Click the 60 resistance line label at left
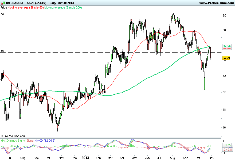The width and height of the screenshot is (235, 160). tap(2, 14)
